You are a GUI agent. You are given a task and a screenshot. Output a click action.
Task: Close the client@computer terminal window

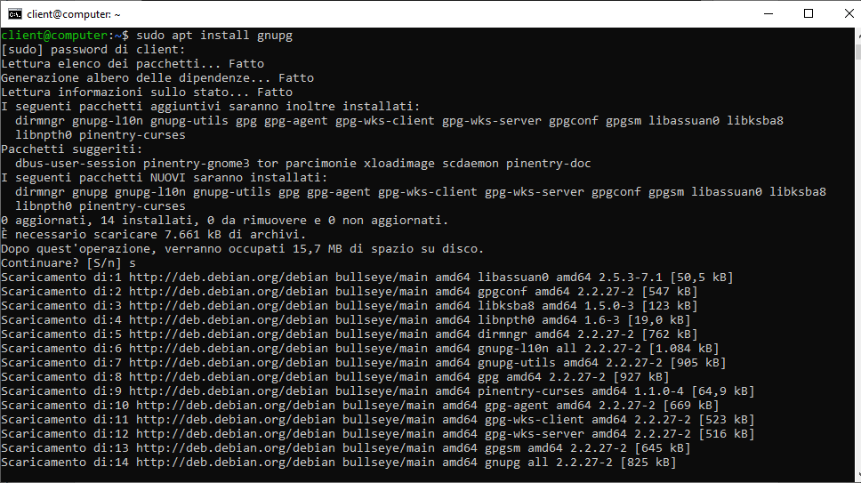point(848,13)
